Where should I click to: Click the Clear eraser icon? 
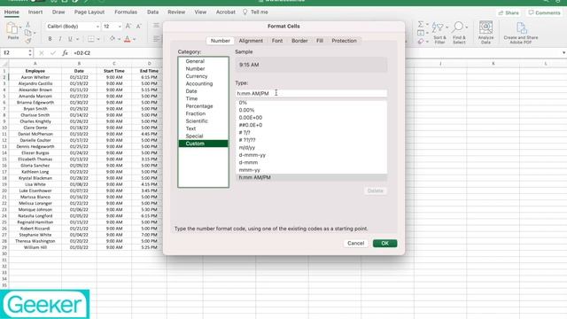[421, 42]
